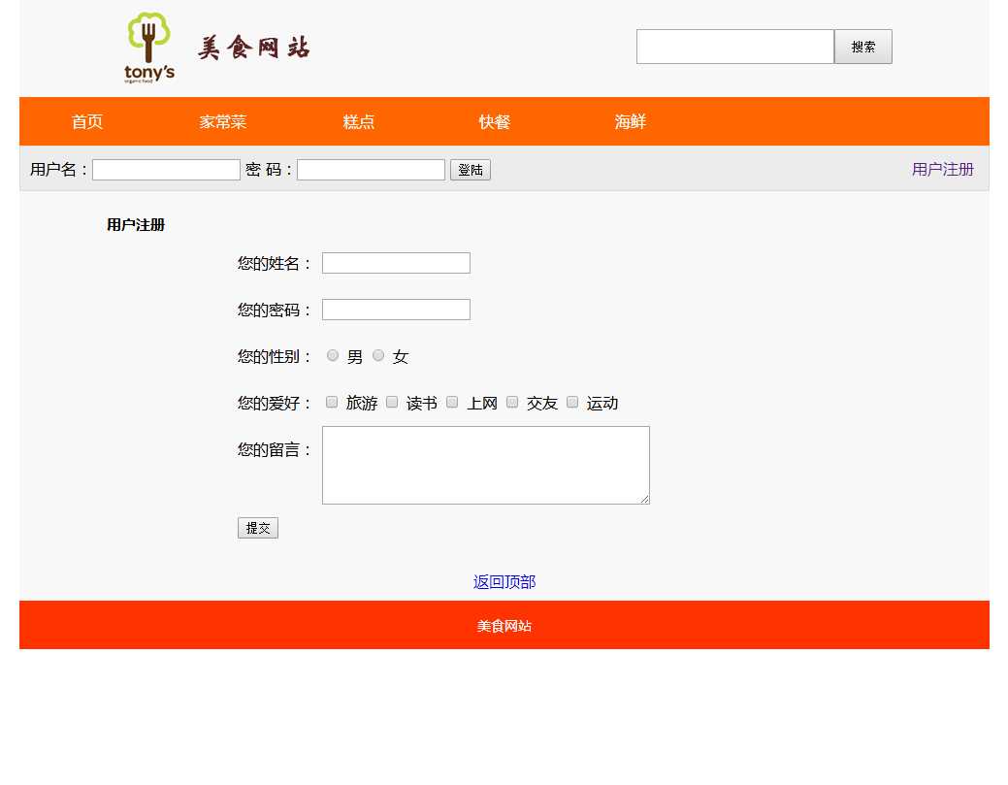Click the search text box in header
This screenshot has width=1008, height=785.
734,47
